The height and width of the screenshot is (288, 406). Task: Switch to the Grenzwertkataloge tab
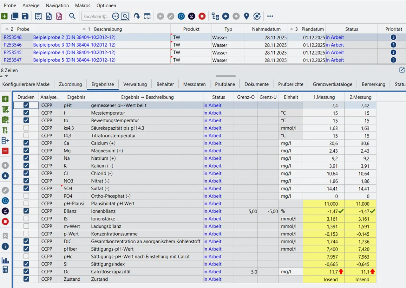(x=332, y=84)
